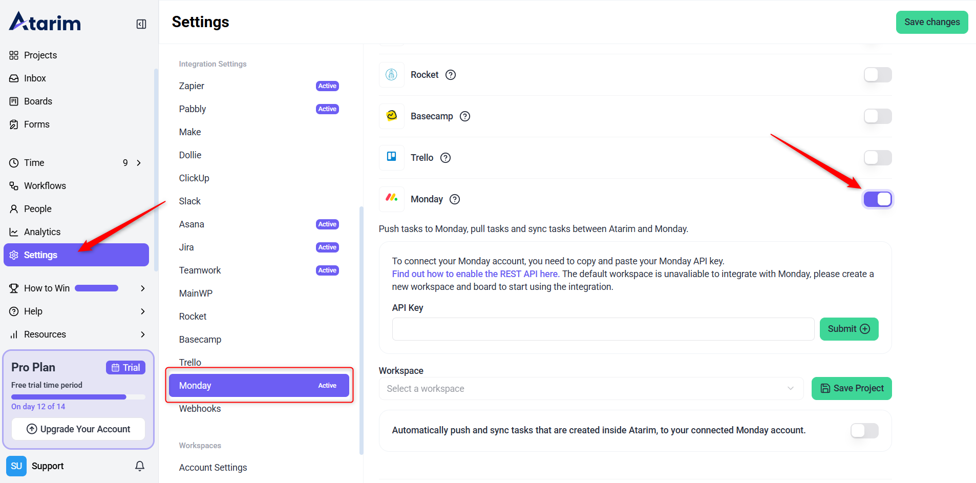Image resolution: width=976 pixels, height=483 pixels.
Task: Click the help icon beside Trello
Action: pos(445,158)
